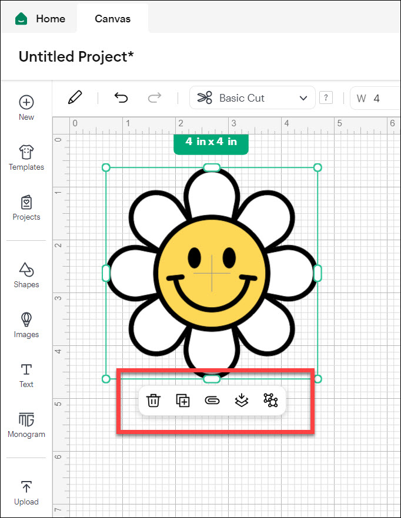
Task: Switch to the Home tab
Action: [x=39, y=19]
